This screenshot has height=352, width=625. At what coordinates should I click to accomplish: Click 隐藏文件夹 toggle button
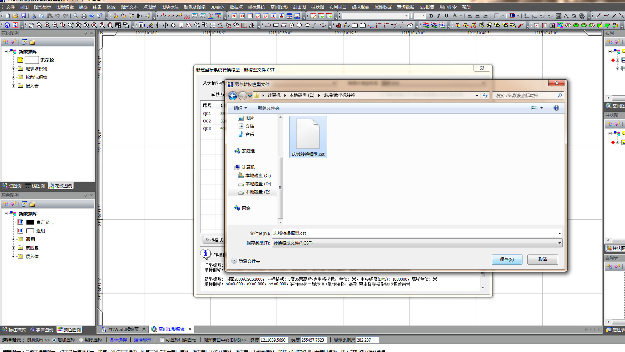pos(246,261)
